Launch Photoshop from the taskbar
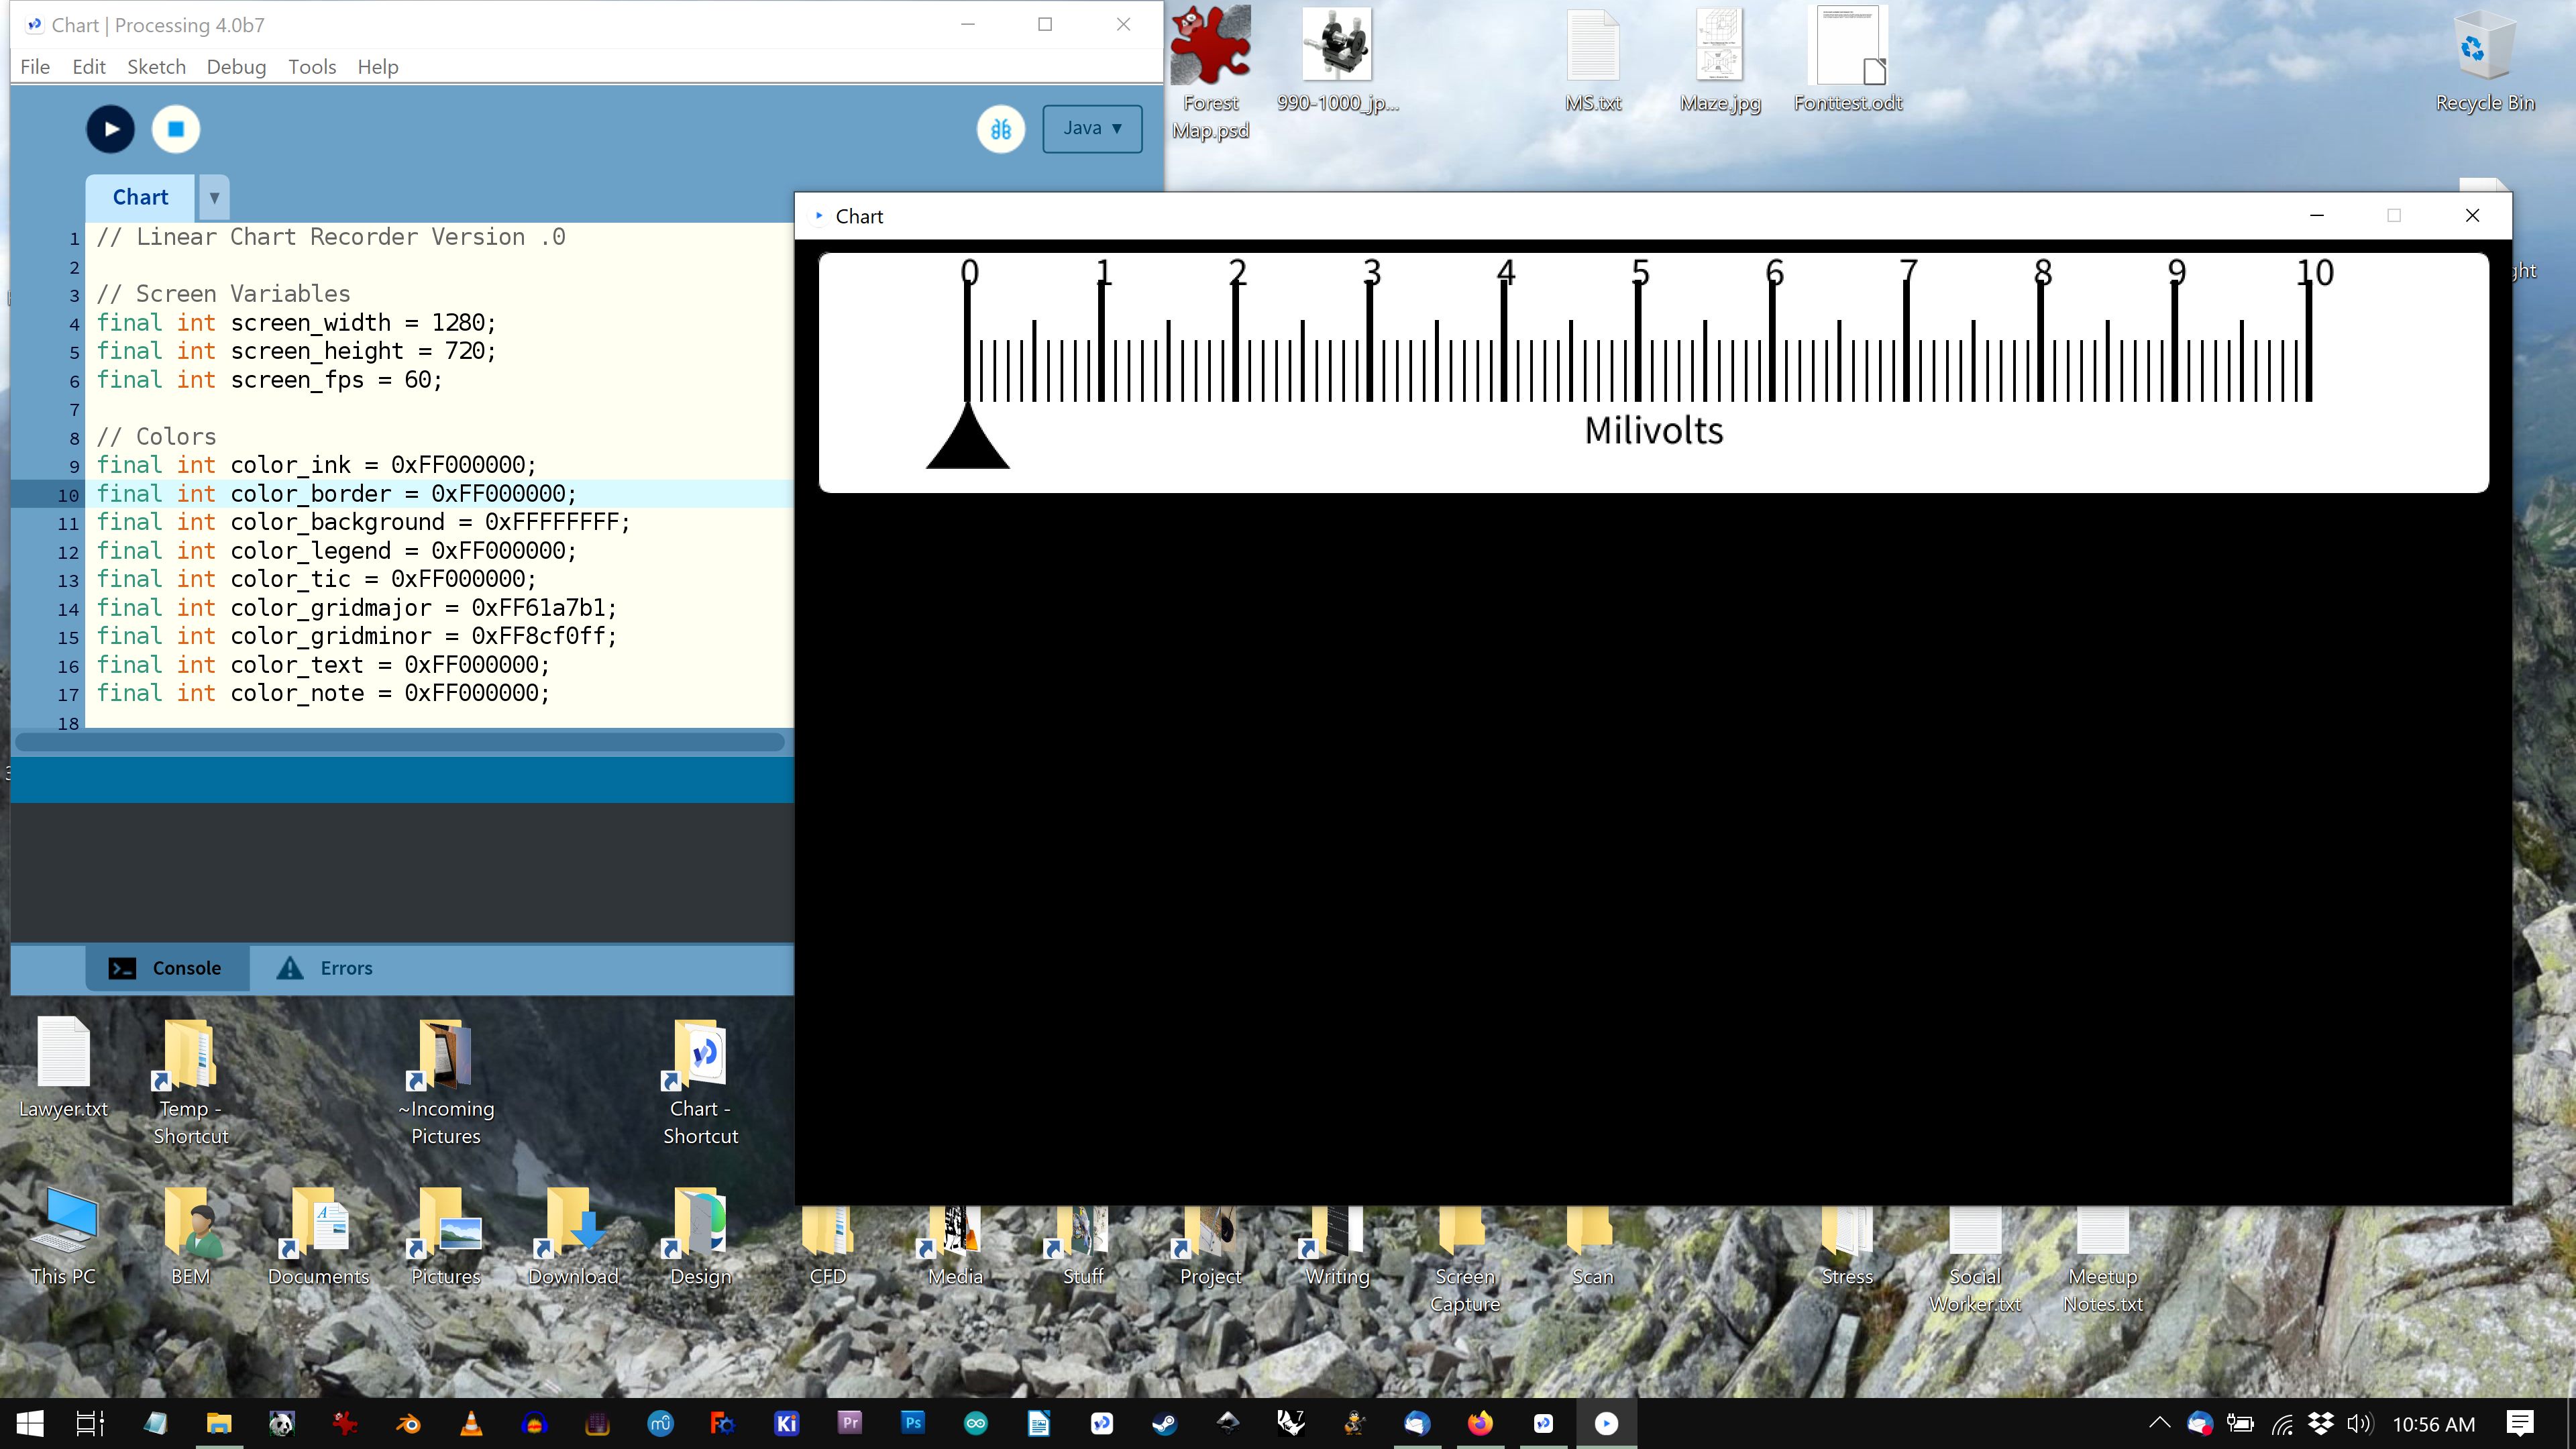 tap(913, 1423)
